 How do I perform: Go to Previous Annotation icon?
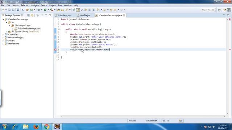click(104, 10)
